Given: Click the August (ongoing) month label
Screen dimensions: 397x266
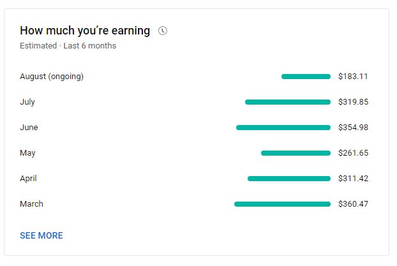Looking at the screenshot, I should pos(52,77).
